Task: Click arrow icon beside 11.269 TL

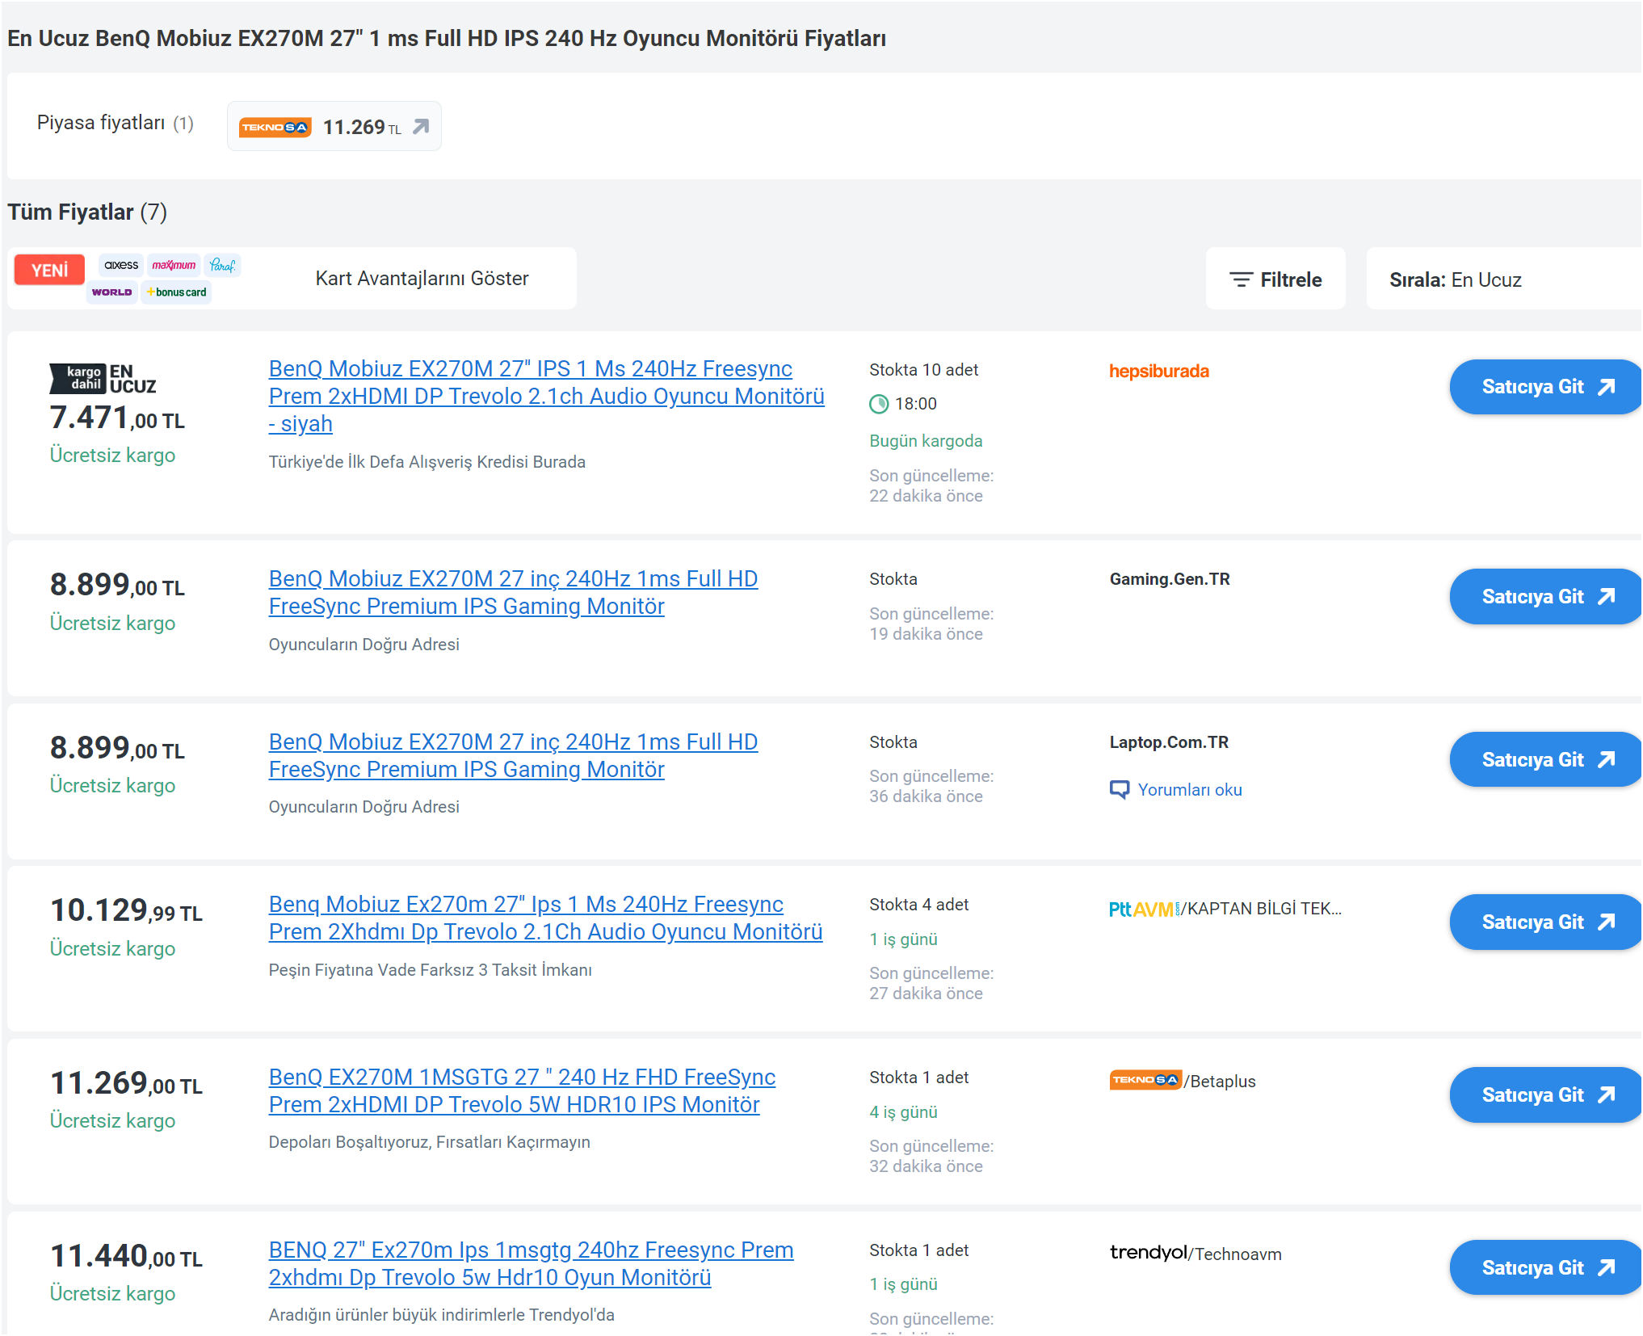Action: pyautogui.click(x=421, y=127)
